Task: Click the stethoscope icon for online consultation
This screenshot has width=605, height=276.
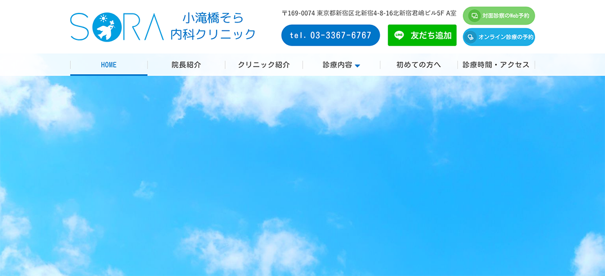Action: [470, 37]
